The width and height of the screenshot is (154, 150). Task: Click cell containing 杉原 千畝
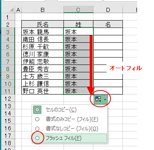click(x=43, y=46)
